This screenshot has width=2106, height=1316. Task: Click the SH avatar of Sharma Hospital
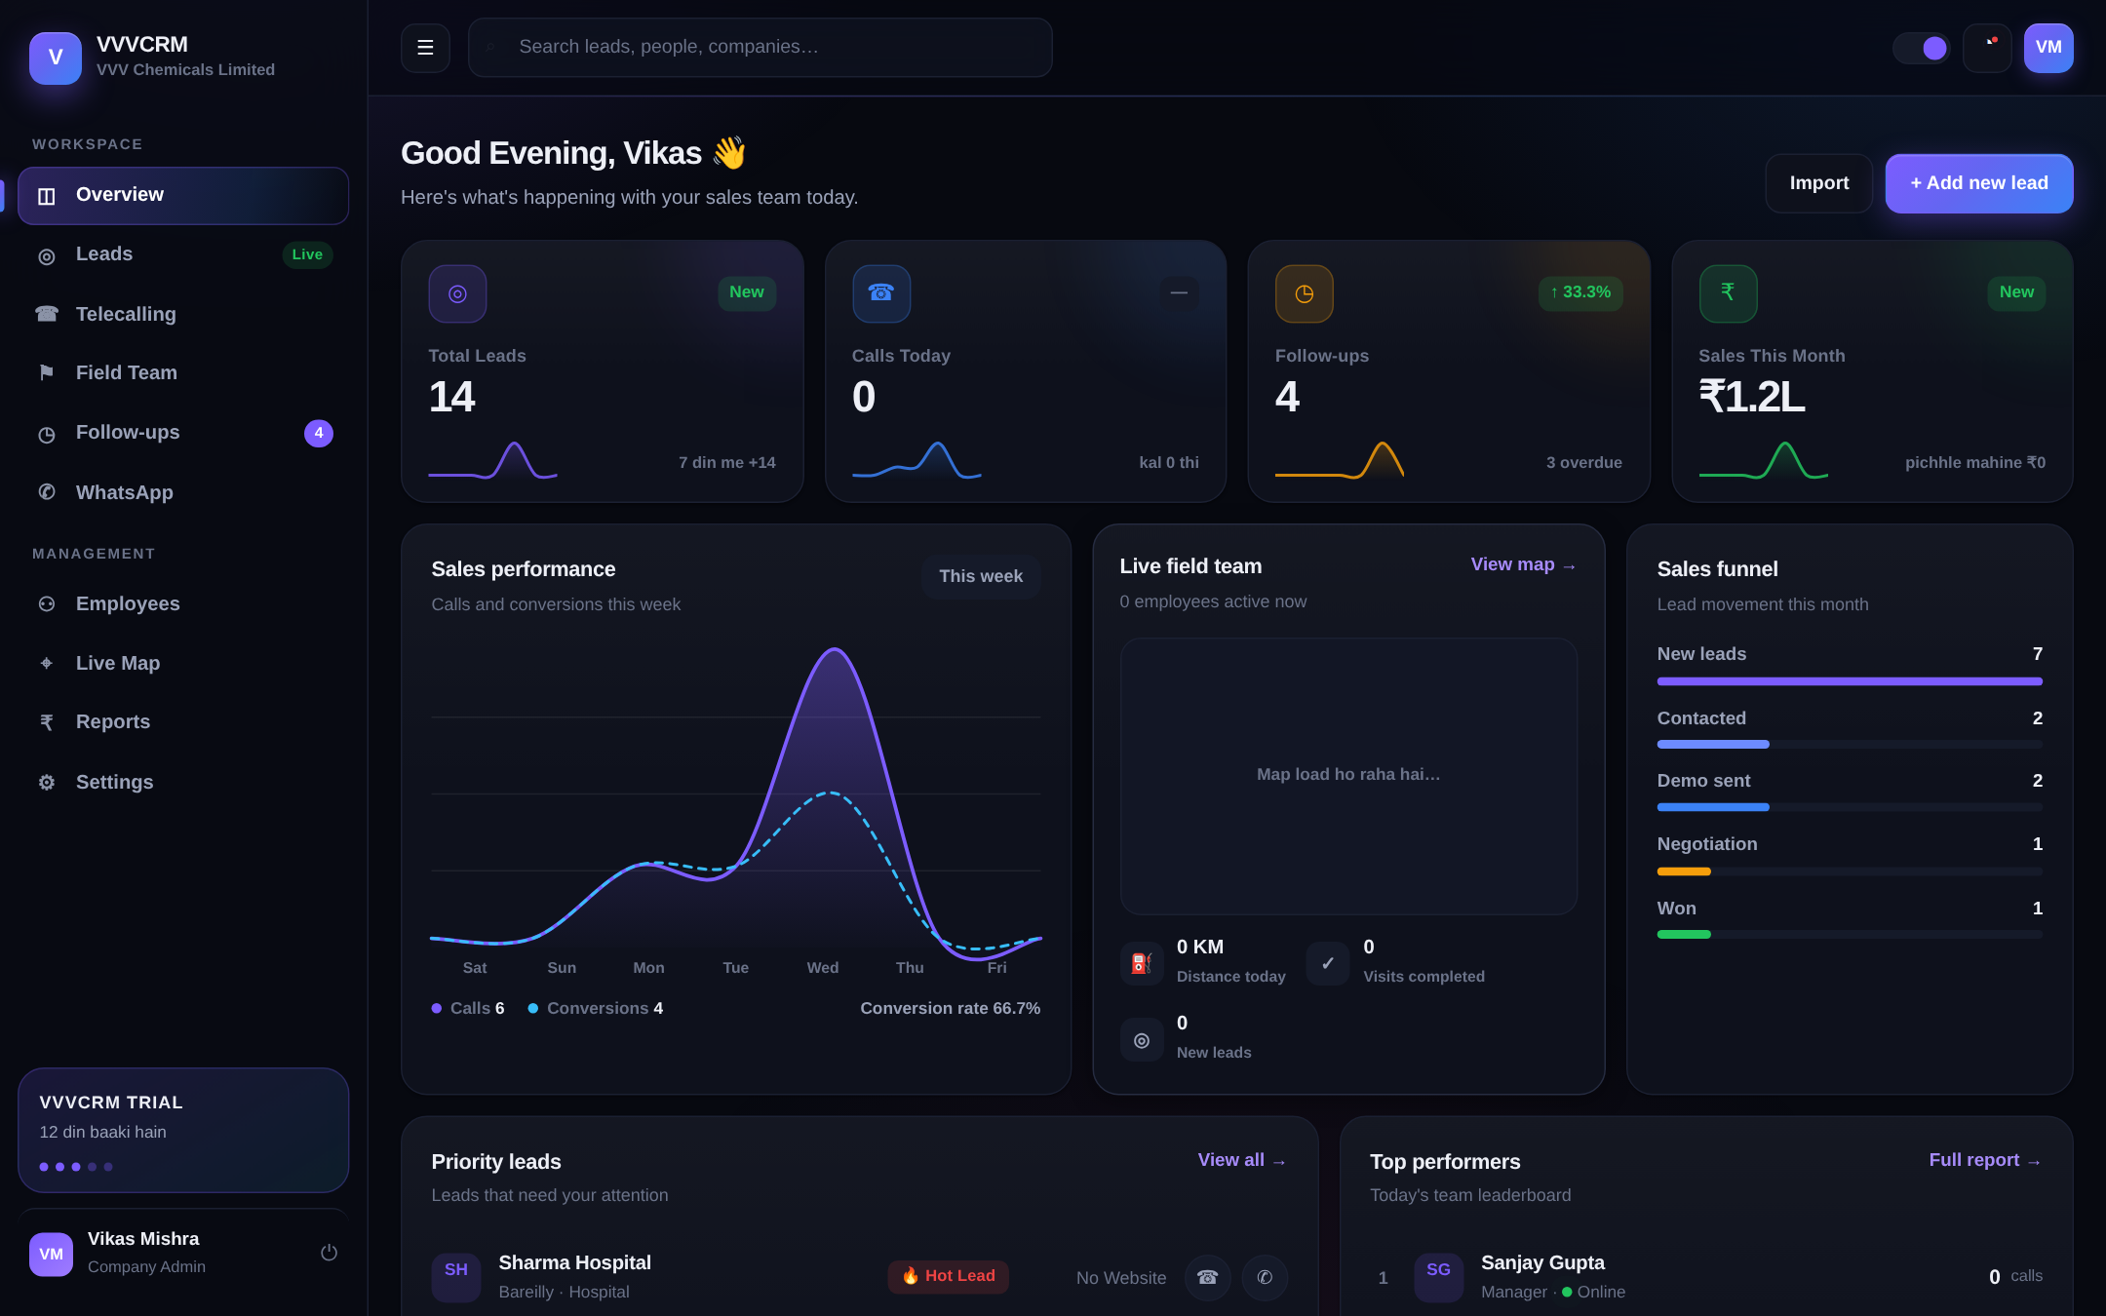click(x=456, y=1277)
